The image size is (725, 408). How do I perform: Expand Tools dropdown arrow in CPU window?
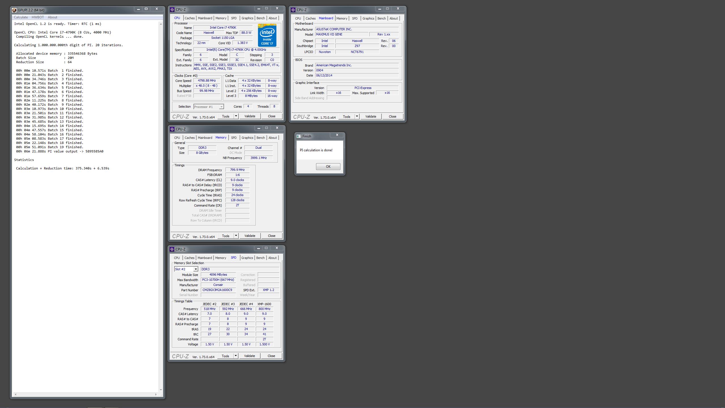click(236, 116)
